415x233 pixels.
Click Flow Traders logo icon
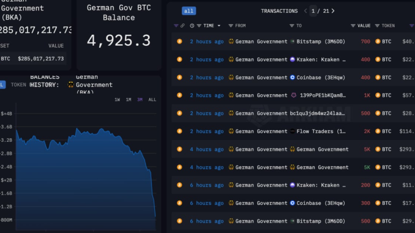[x=293, y=131]
